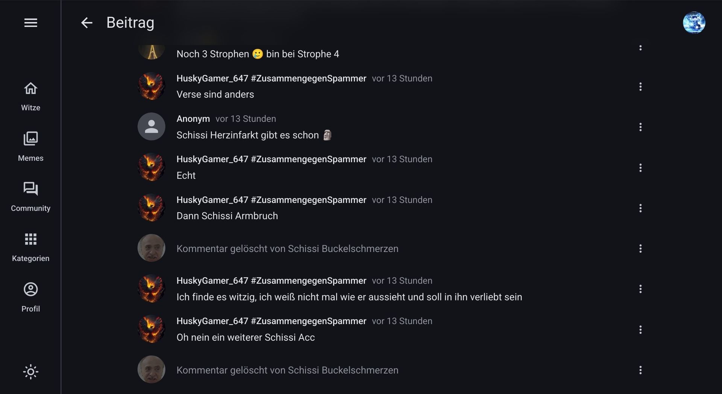The image size is (722, 394).
Task: Open options for the "Echt" comment
Action: [x=640, y=168]
